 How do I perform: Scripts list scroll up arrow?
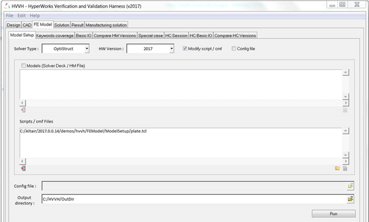coord(345,131)
